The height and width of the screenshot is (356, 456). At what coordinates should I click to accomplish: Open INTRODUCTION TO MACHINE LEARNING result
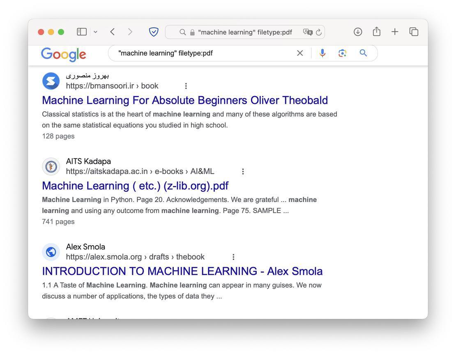182,271
